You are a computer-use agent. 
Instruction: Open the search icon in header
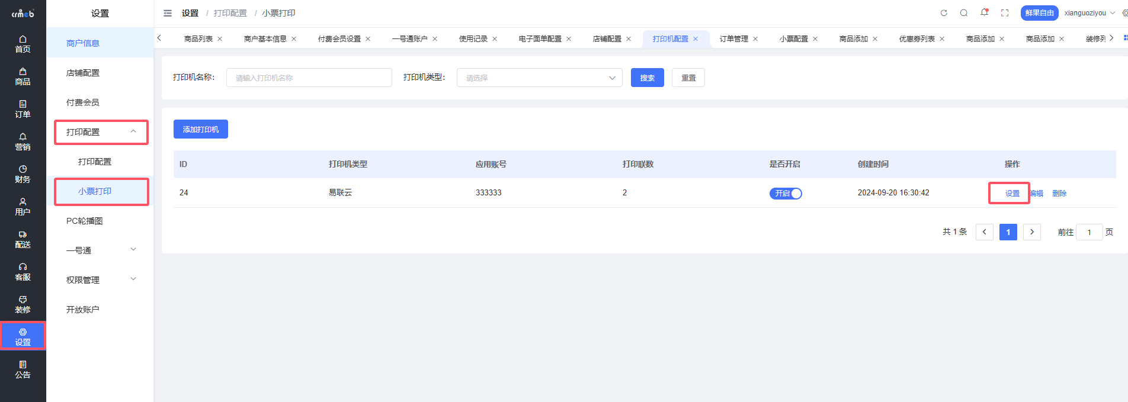(x=964, y=13)
